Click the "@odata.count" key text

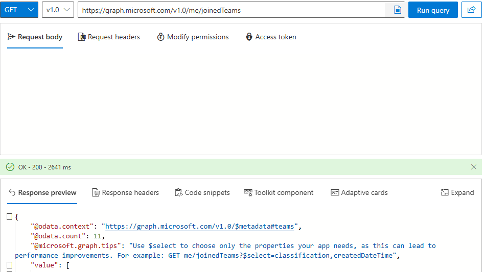58,236
